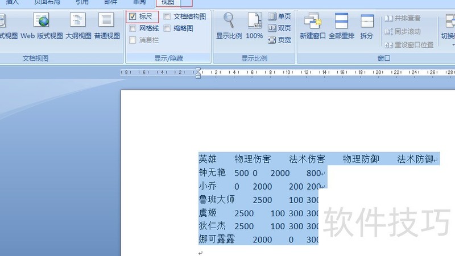The image size is (455, 256).
Task: Open the 页面布局 ribbon tab
Action: [x=47, y=2]
